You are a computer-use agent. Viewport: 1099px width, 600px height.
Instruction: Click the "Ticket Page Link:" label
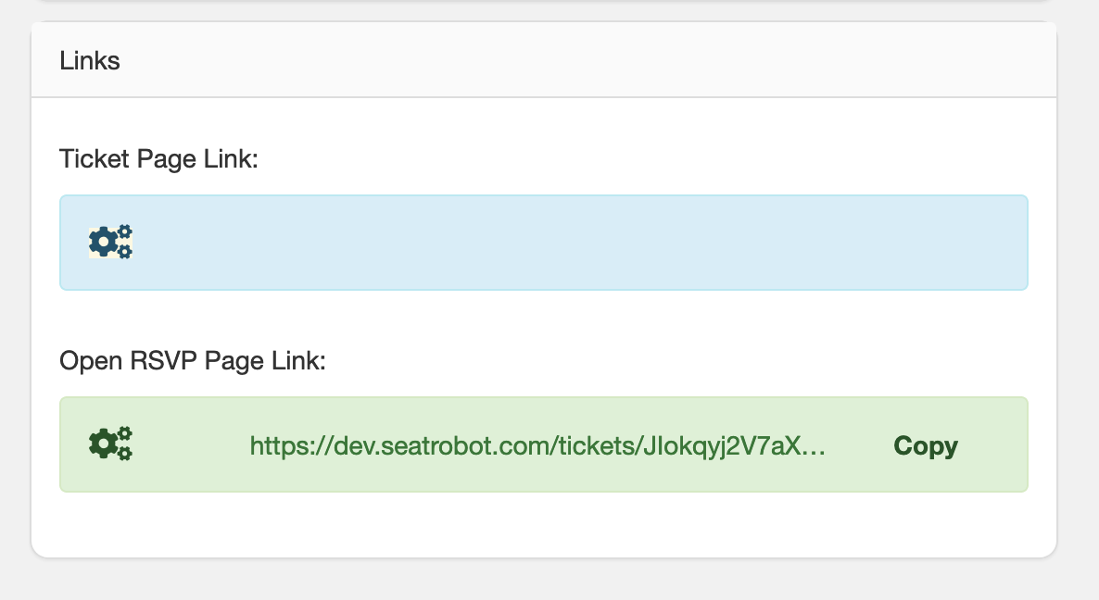[x=158, y=159]
